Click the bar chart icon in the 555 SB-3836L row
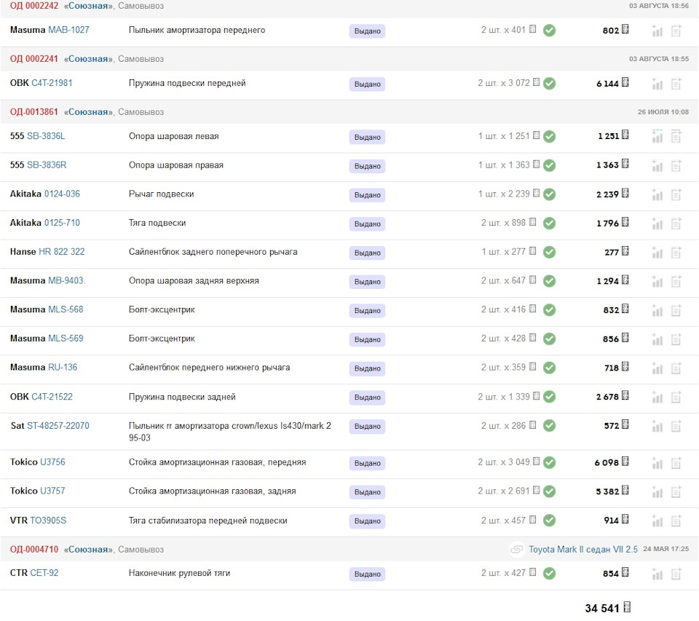Viewport: 699px width, 621px height. click(657, 136)
